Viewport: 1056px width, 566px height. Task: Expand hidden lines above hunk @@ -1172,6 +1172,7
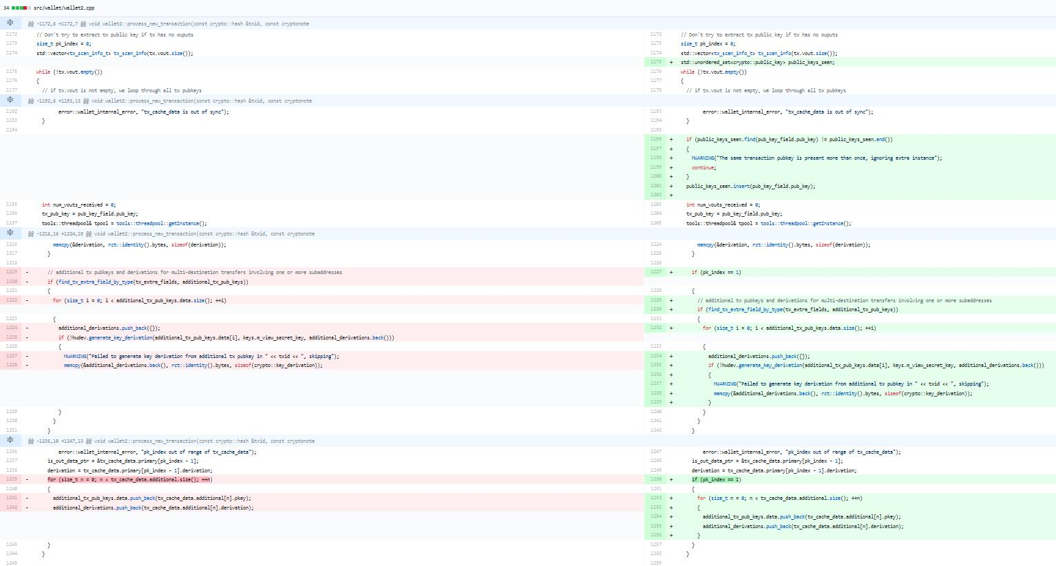(10, 23)
